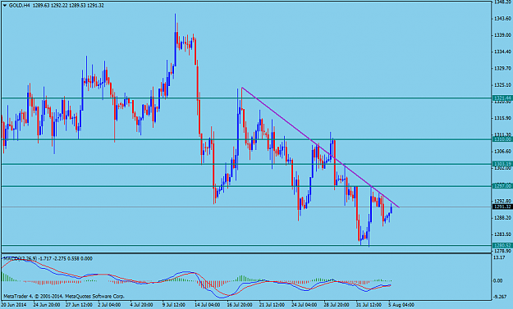Click the 0.00 MACD scale label
Image resolution: width=513 pixels, height=309 pixels.
(x=497, y=280)
